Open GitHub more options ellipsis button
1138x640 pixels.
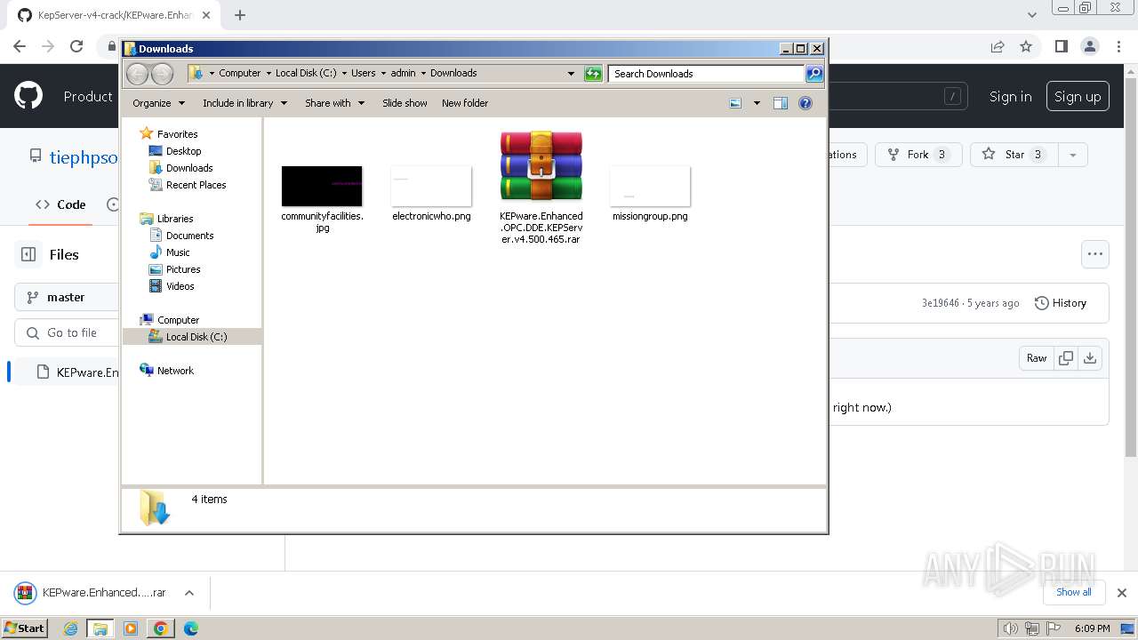(x=1095, y=254)
